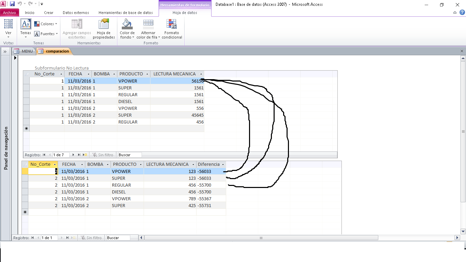
Task: Go to first record in upper subform navigator
Action: click(x=44, y=155)
